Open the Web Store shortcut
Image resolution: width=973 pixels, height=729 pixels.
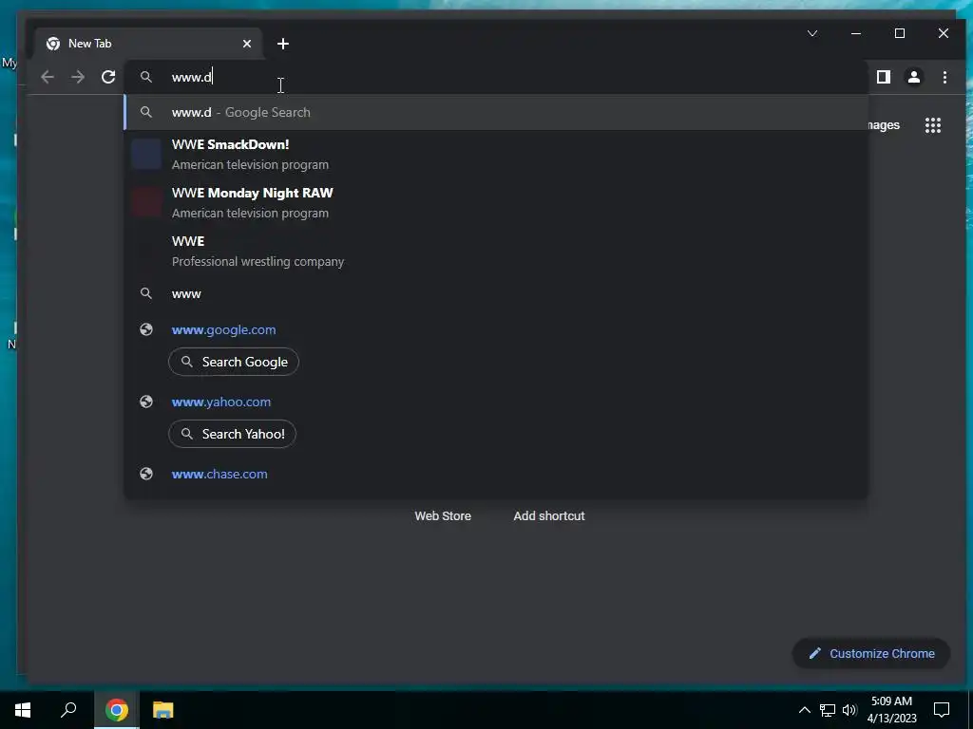click(443, 515)
